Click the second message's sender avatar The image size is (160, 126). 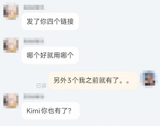tap(11, 45)
